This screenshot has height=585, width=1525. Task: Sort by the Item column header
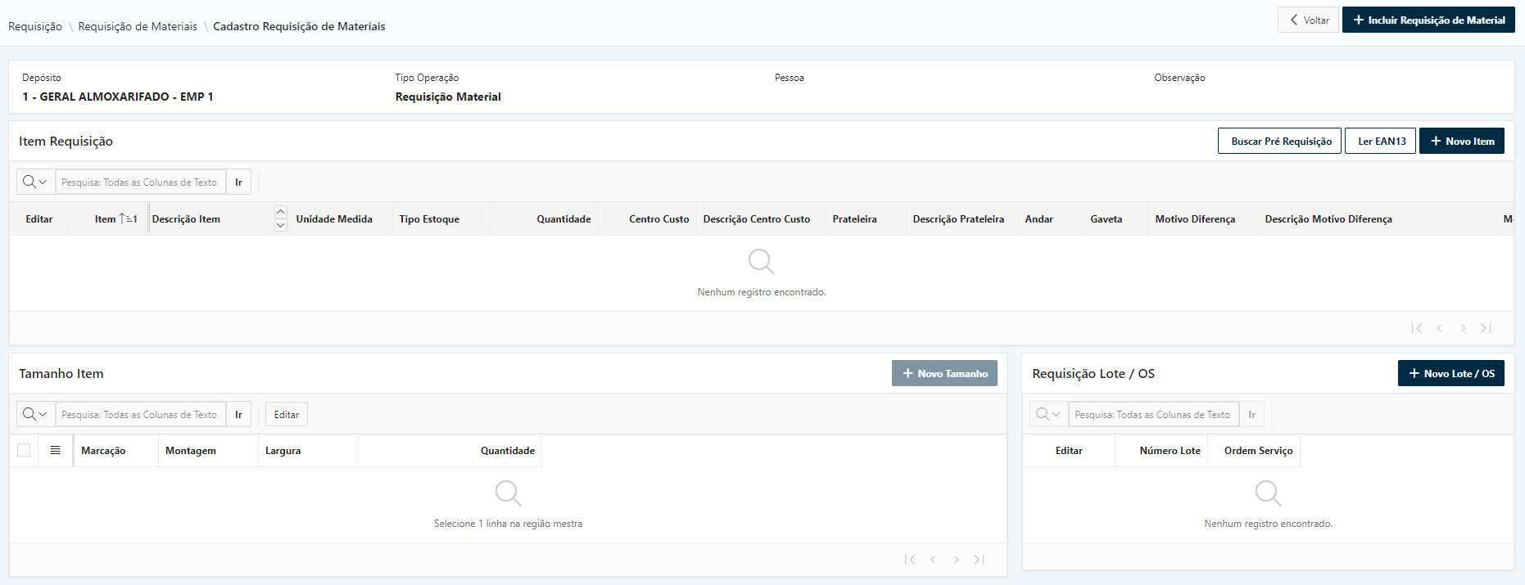coord(105,219)
